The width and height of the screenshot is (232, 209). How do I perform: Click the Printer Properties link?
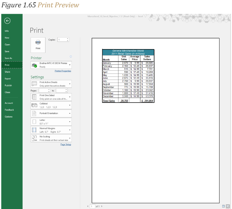63,71
